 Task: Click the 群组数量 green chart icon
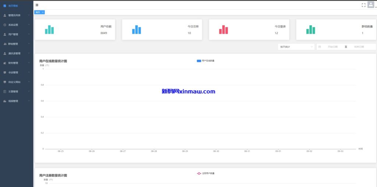(311, 30)
